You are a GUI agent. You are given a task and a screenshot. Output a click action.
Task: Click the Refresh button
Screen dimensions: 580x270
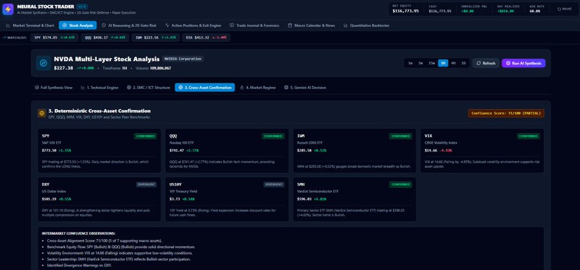point(486,63)
